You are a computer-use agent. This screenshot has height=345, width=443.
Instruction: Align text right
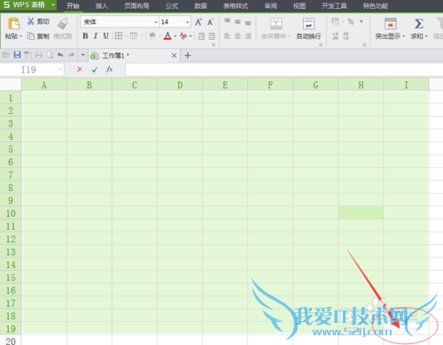(248, 36)
